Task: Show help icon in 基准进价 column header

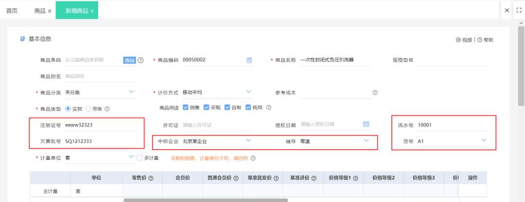Action: pyautogui.click(x=314, y=178)
